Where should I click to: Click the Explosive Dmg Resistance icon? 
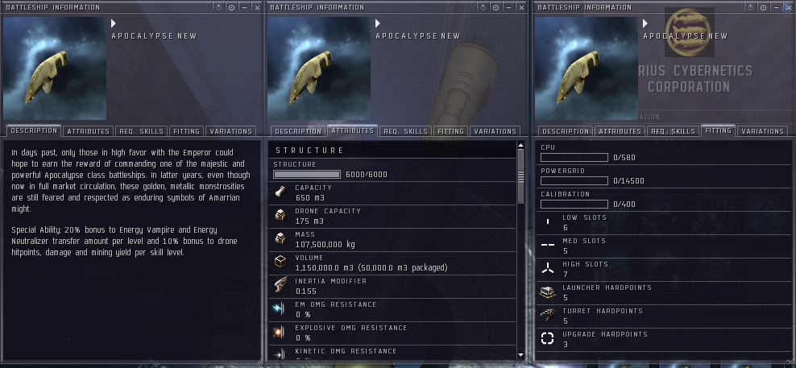pyautogui.click(x=280, y=333)
